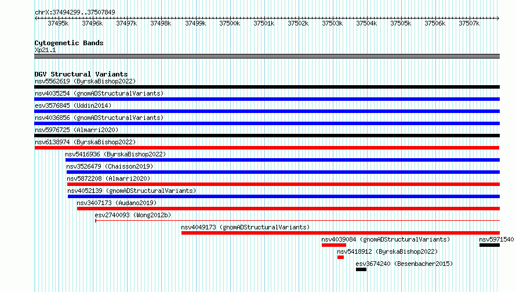The width and height of the screenshot is (516, 292).
Task: Click nsv4039084 (gnomADStructuralVariants) label
Action: pyautogui.click(x=386, y=239)
